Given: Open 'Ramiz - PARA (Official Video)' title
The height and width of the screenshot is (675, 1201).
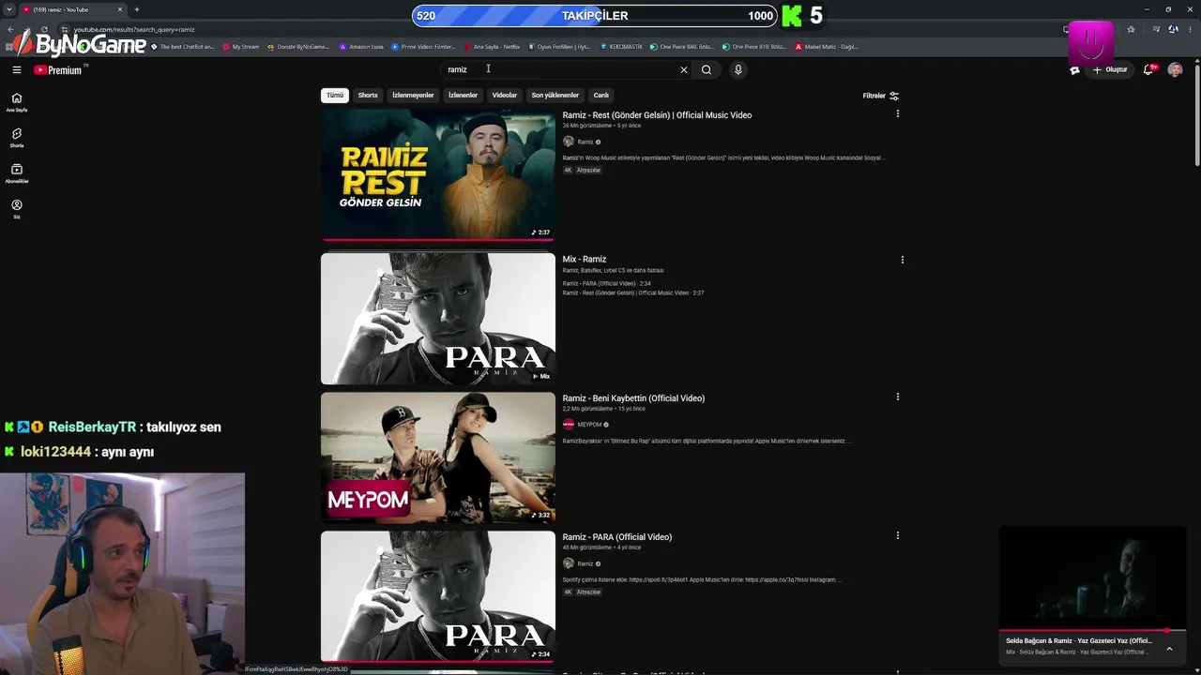Looking at the screenshot, I should pos(617,537).
